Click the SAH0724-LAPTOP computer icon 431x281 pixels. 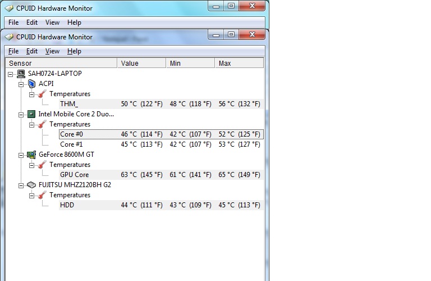[x=21, y=74]
